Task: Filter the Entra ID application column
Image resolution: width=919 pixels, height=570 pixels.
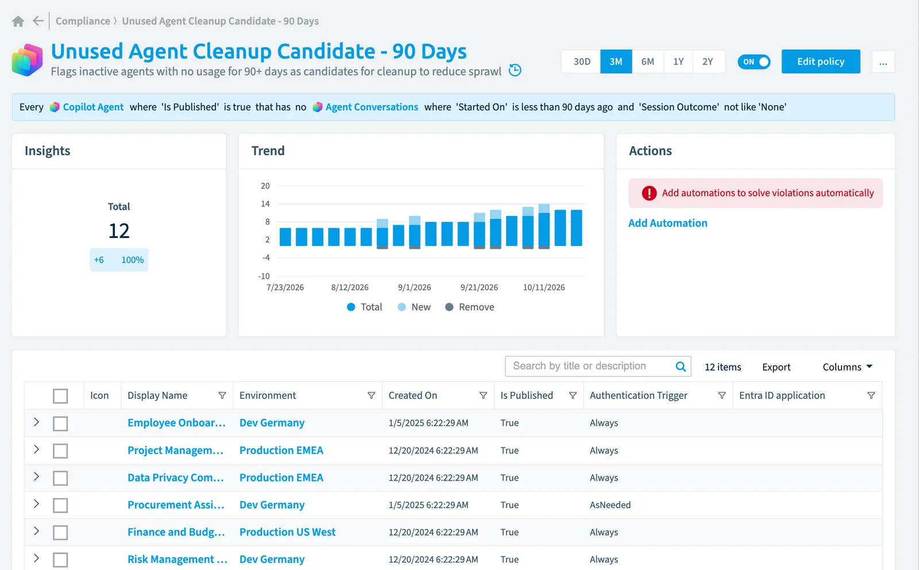Action: tap(871, 395)
